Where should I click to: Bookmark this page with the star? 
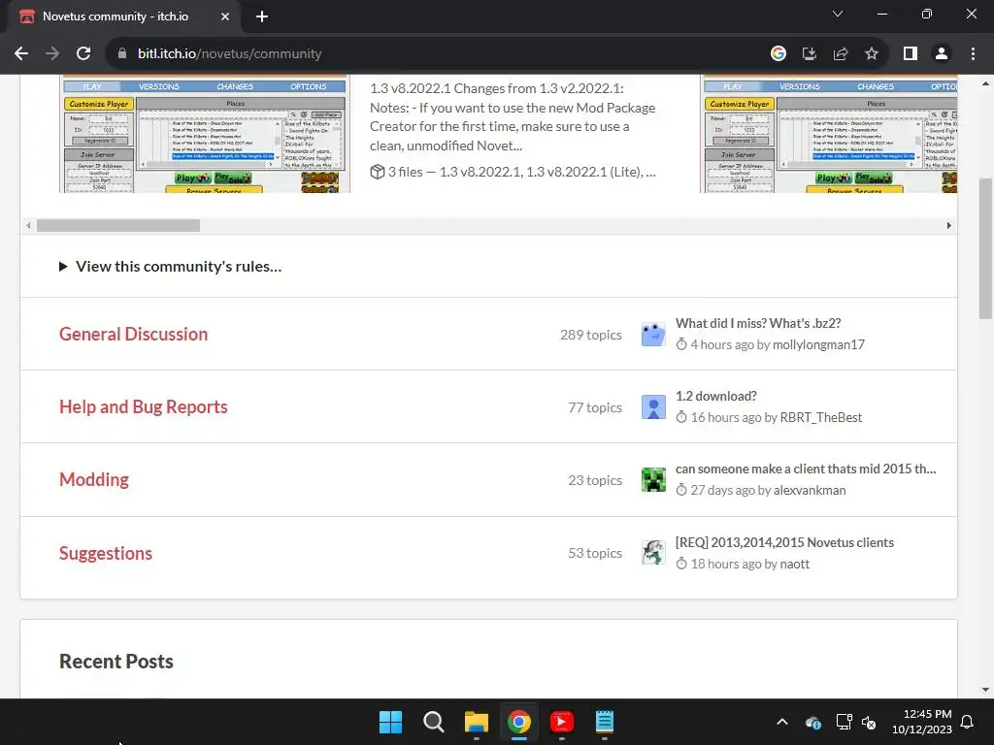click(x=872, y=54)
